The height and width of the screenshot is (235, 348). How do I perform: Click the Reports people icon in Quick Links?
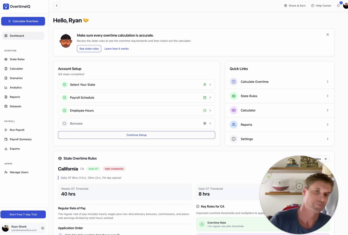(x=234, y=125)
